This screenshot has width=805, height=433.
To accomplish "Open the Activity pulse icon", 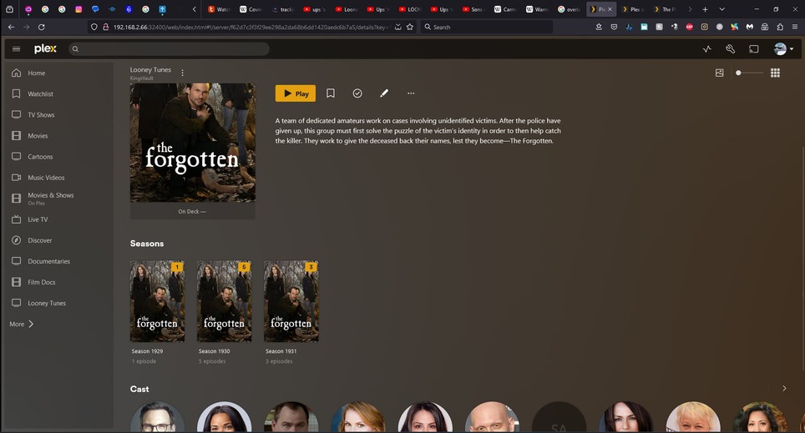I will (x=707, y=48).
